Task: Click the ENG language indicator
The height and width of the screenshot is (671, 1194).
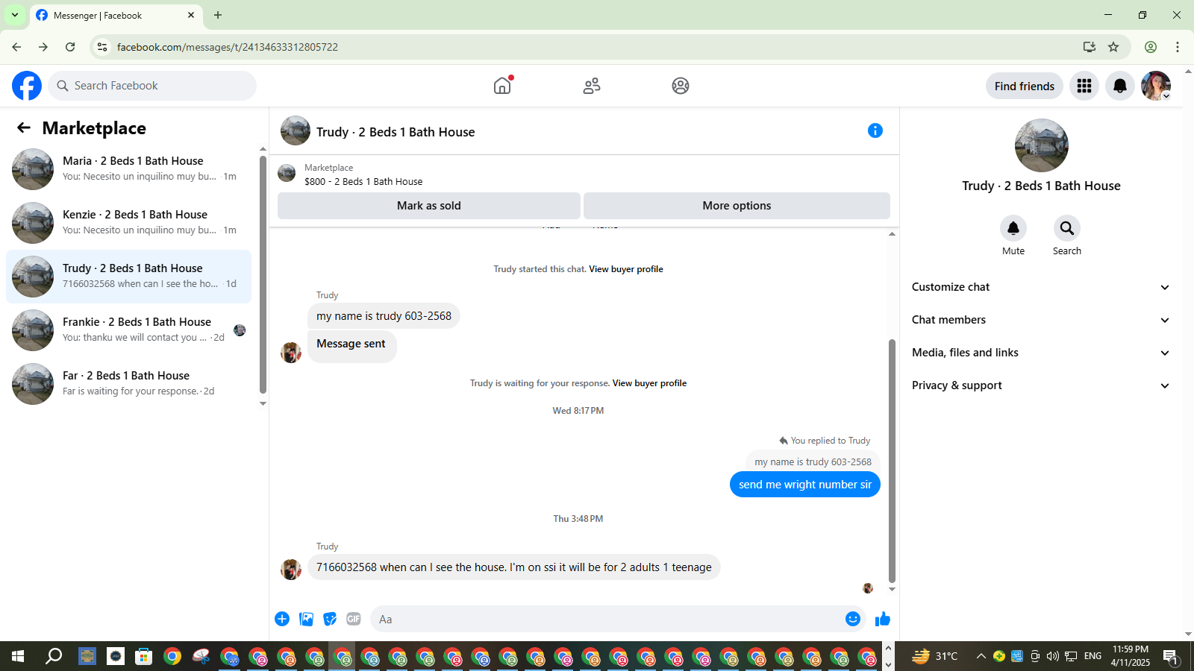Action: 1093,656
